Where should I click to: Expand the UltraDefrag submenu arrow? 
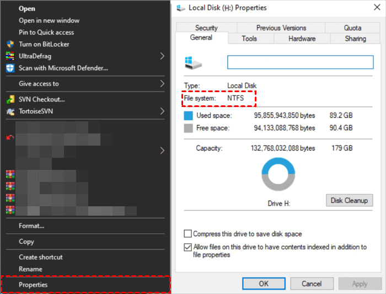click(162, 56)
